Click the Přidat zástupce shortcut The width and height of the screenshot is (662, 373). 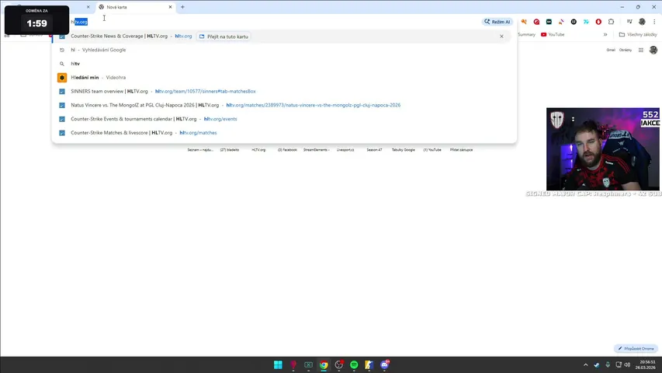(461, 150)
